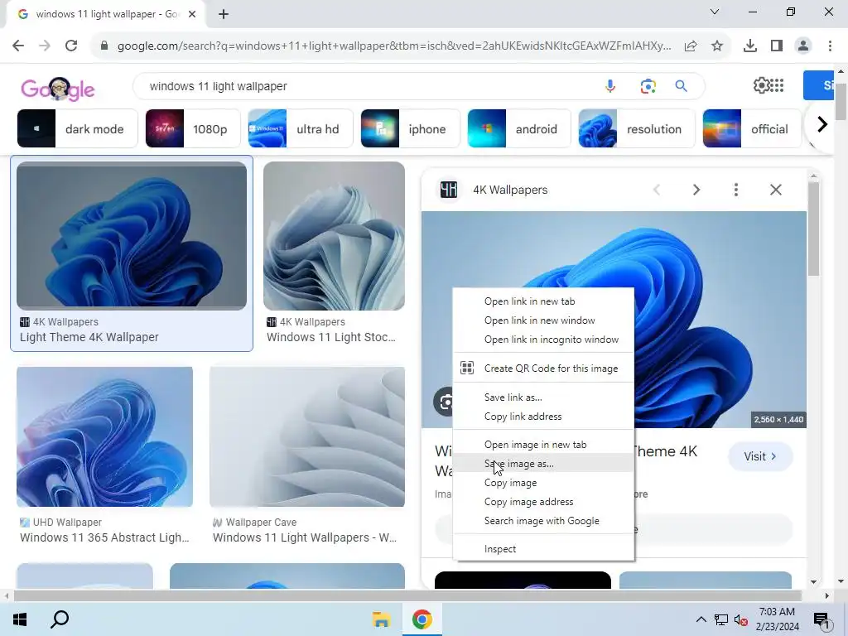Open File Explorer from taskbar
Screen dimensions: 848x636
click(381, 619)
